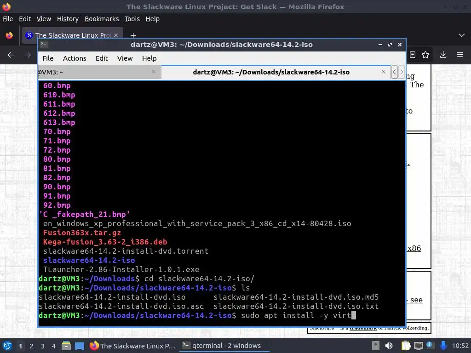Click the 'C _fakepath_21.bmp' entry

click(85, 214)
